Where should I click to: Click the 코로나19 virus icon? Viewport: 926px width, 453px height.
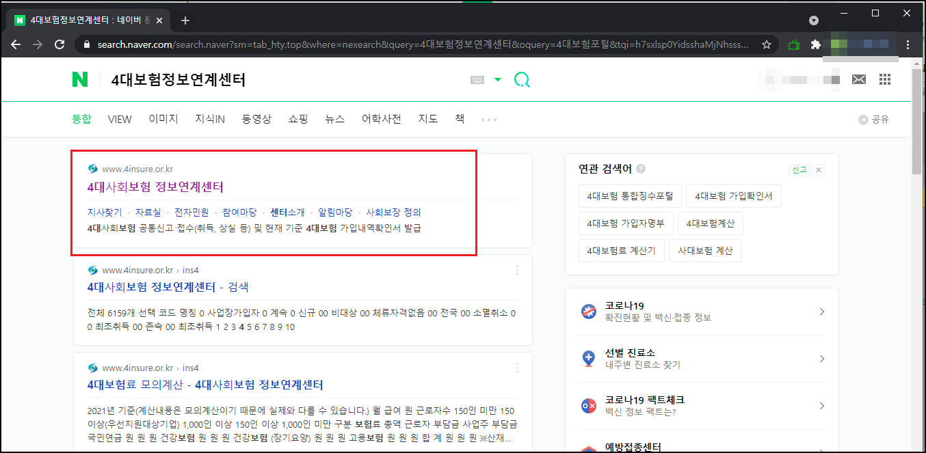pyautogui.click(x=588, y=312)
